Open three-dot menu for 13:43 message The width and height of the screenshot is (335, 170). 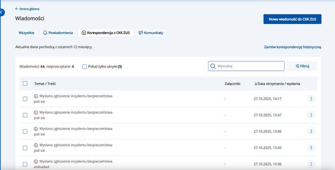click(311, 147)
